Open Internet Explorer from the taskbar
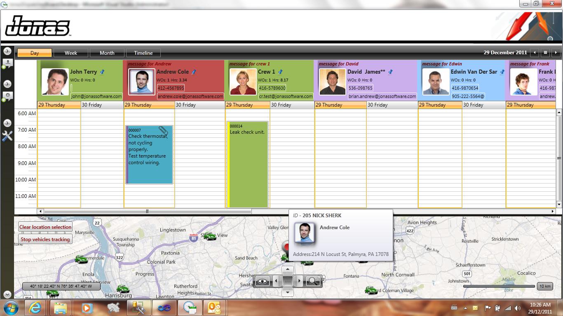The image size is (563, 316). (x=35, y=308)
